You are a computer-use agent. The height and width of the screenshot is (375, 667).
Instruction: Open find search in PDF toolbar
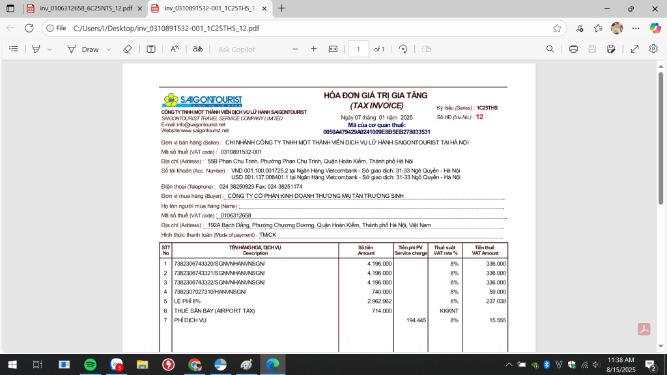[x=550, y=49]
